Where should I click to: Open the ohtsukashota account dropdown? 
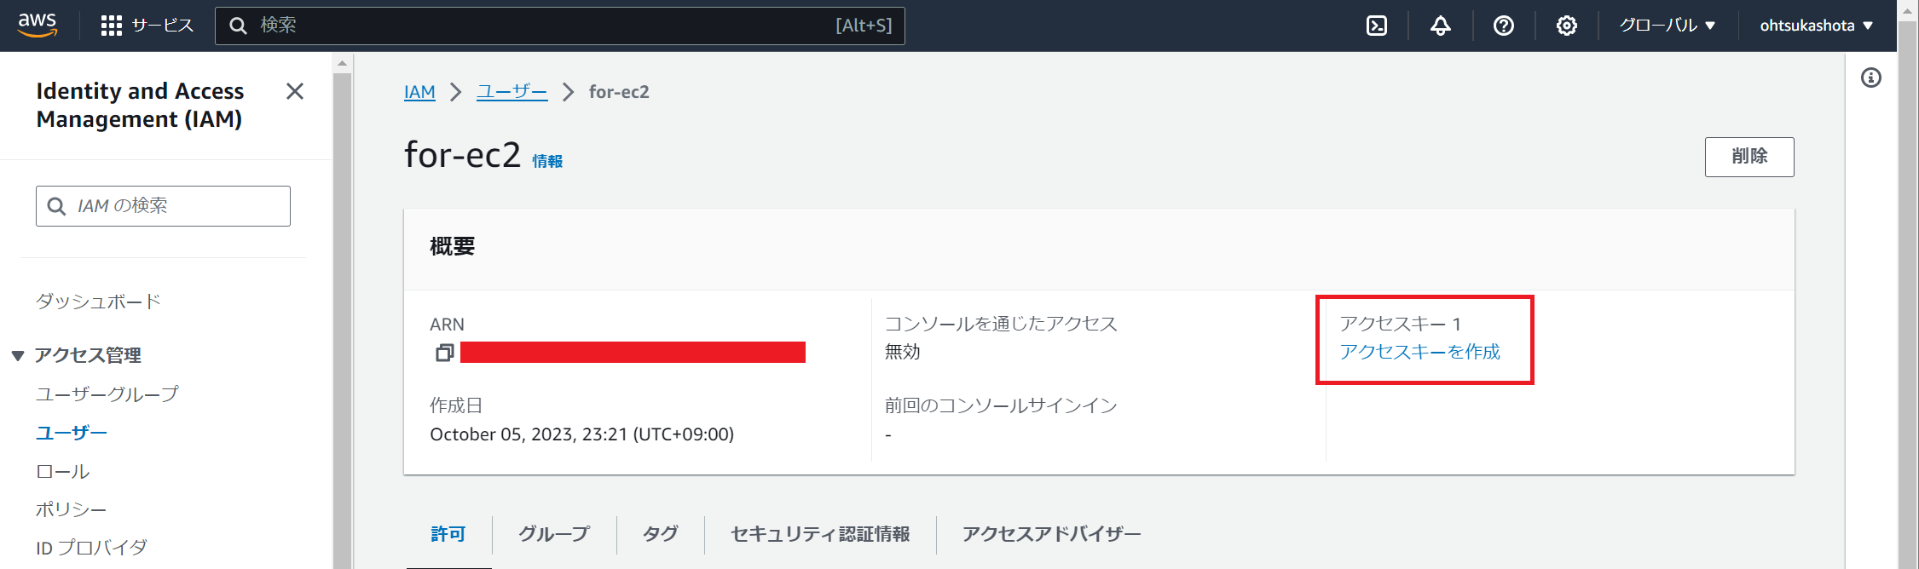click(1817, 26)
